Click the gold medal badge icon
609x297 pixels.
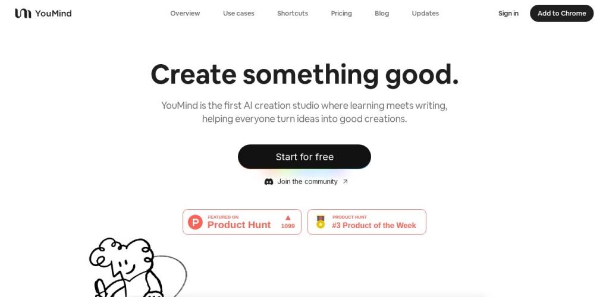(x=321, y=222)
